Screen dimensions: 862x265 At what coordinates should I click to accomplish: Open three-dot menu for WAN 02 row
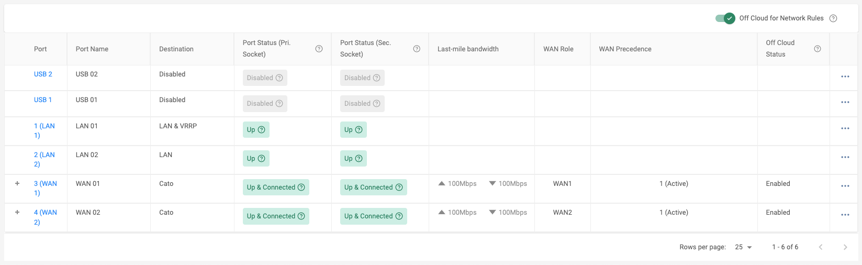845,215
